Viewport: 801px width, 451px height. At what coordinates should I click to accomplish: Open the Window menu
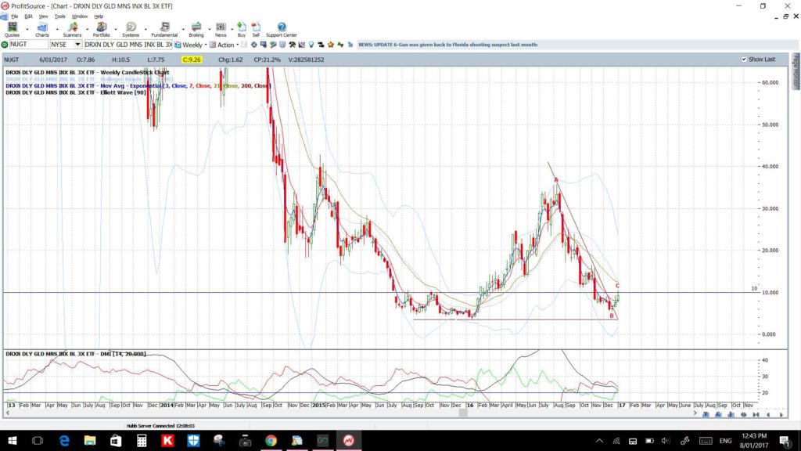79,16
